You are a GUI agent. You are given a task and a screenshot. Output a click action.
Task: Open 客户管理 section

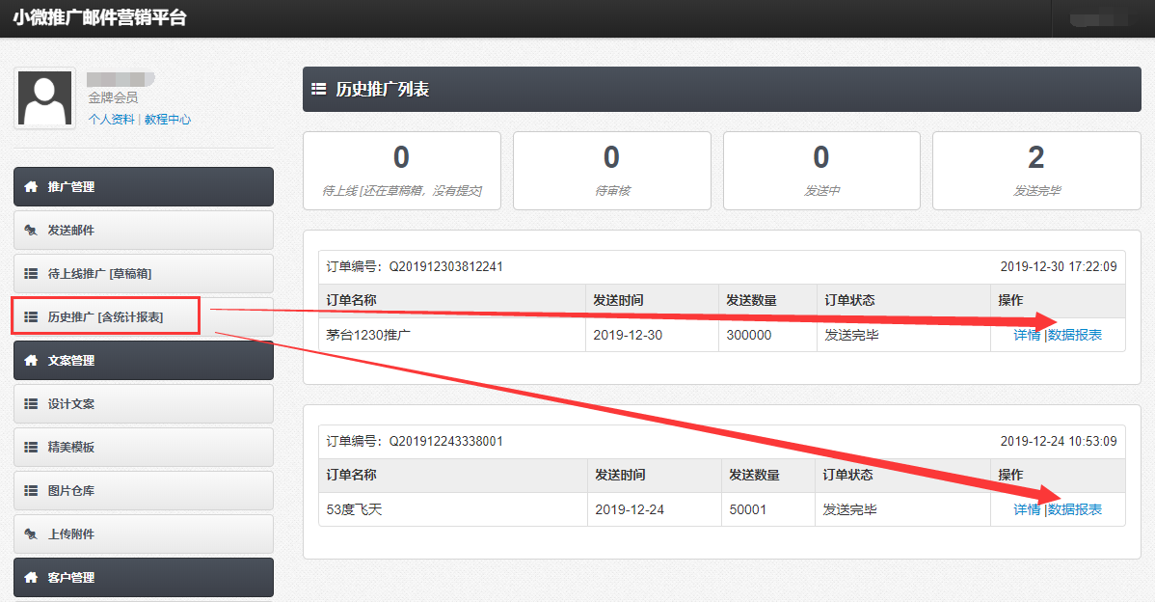click(x=144, y=578)
